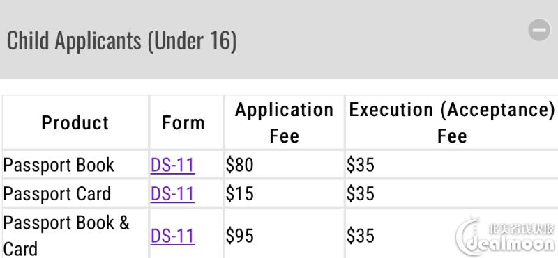Select the $15 application fee cell
Viewport: 558px width, 258px height.
(x=285, y=194)
